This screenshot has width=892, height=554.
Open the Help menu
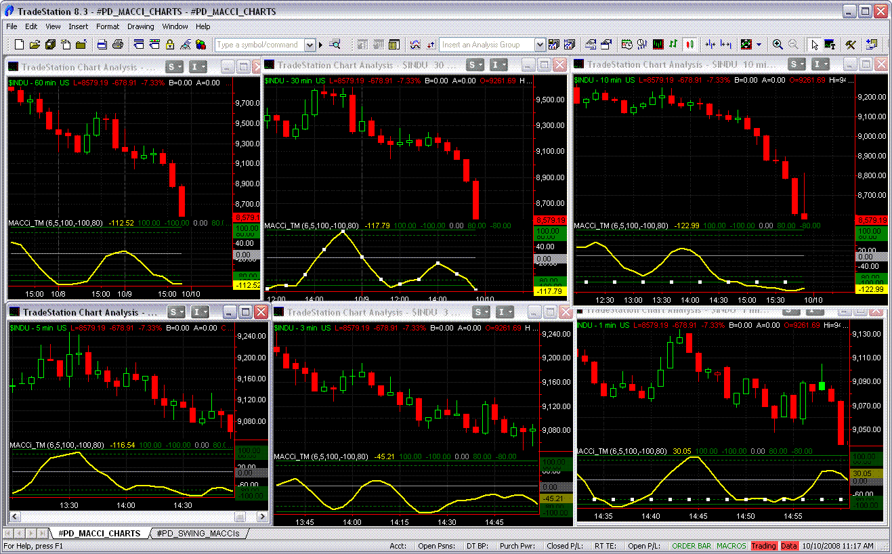(x=203, y=26)
